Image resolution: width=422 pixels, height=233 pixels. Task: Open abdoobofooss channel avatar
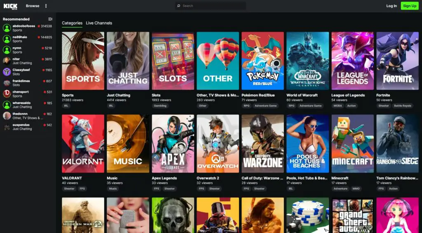7,28
